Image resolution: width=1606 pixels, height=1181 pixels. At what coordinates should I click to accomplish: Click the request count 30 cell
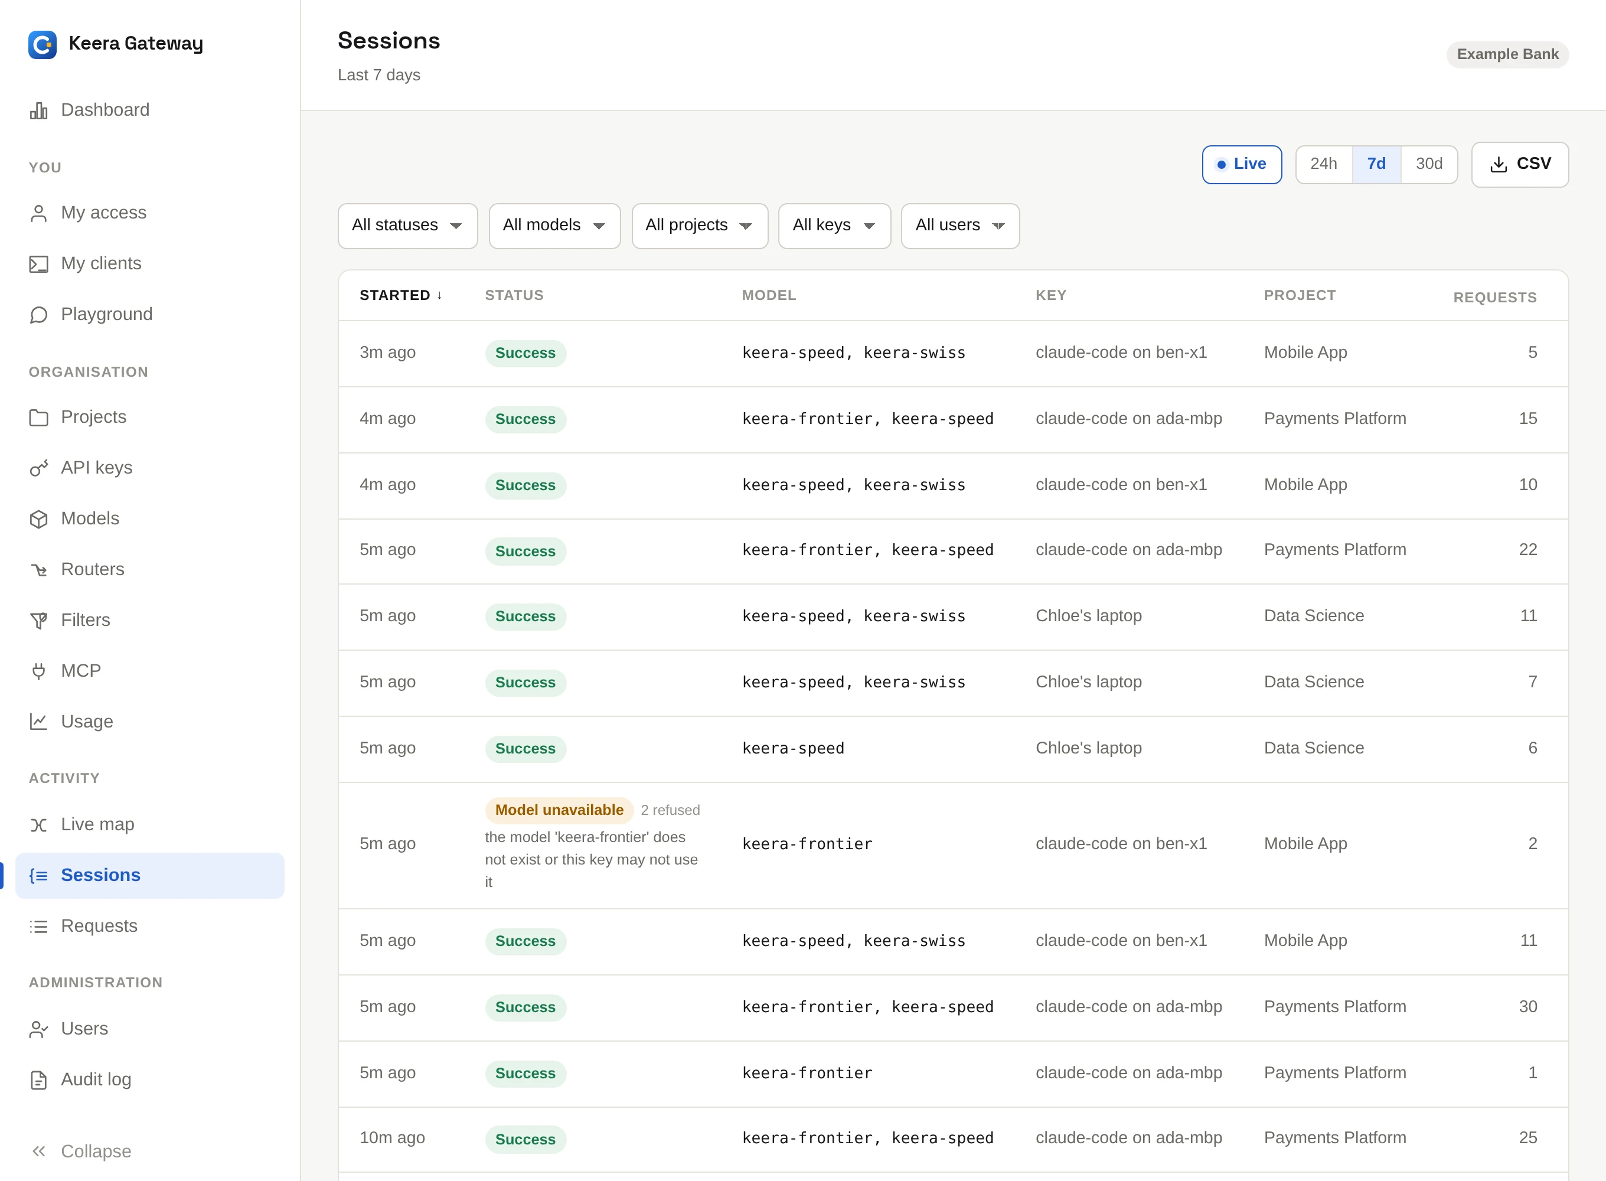coord(1528,1007)
